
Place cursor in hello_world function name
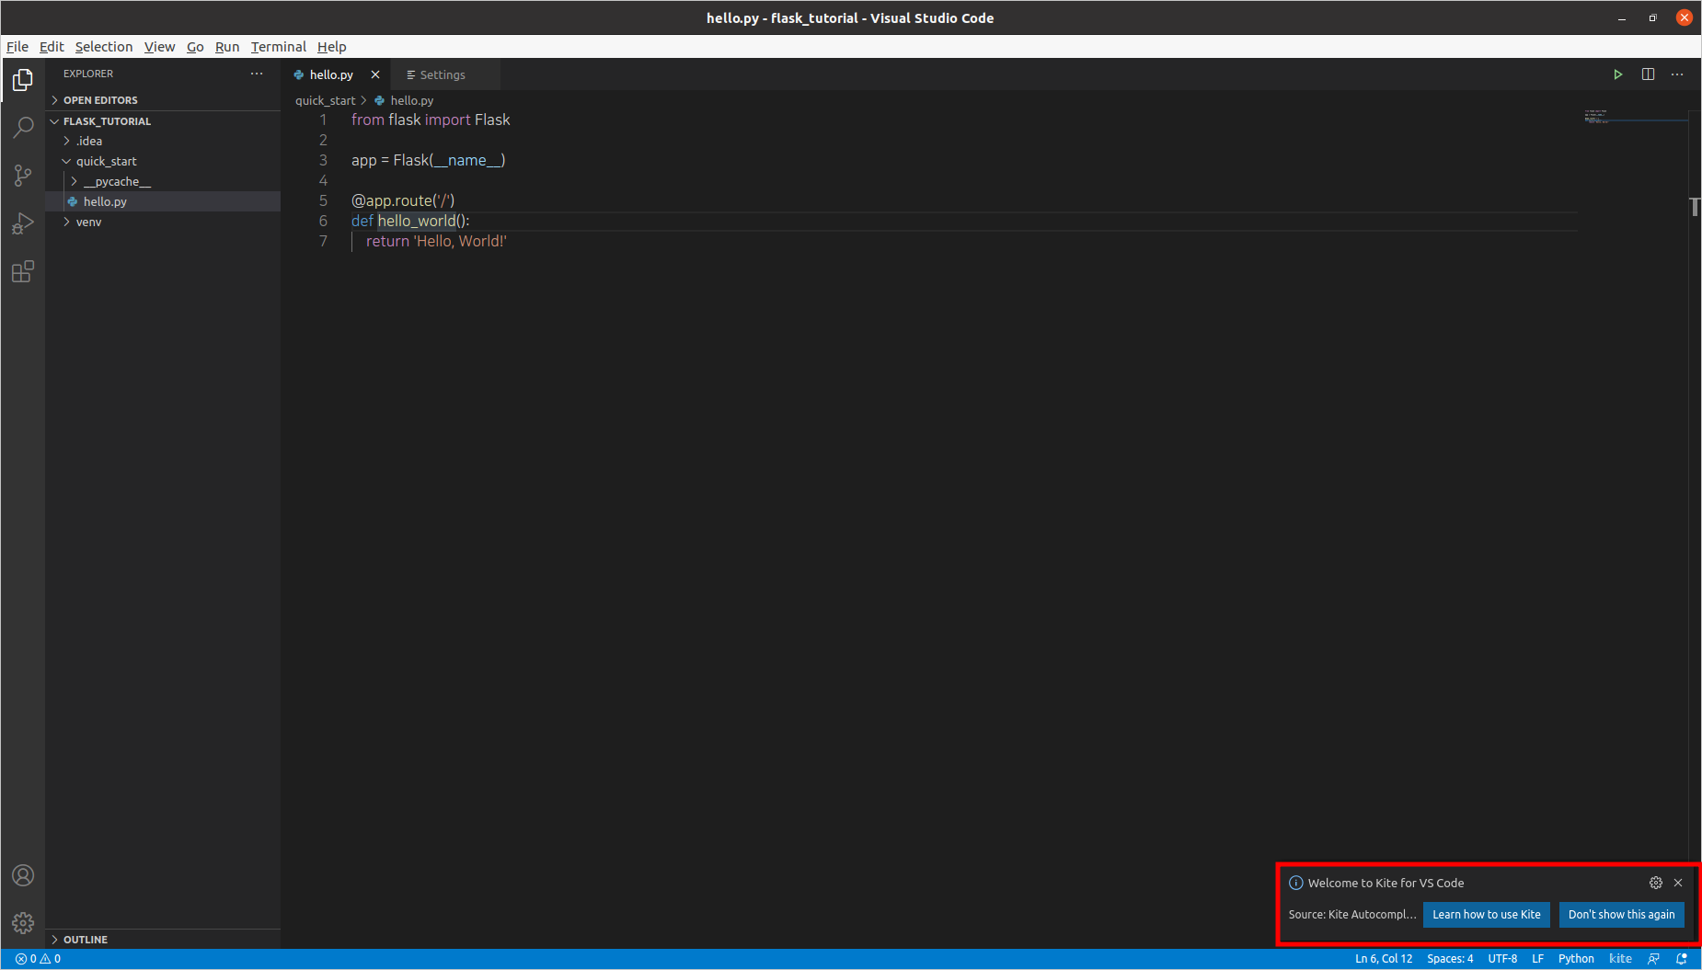tap(417, 221)
